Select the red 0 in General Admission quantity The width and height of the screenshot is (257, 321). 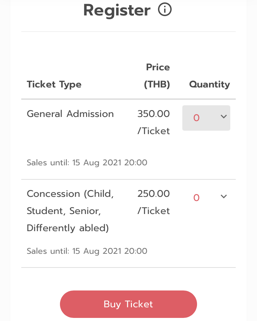tap(196, 118)
